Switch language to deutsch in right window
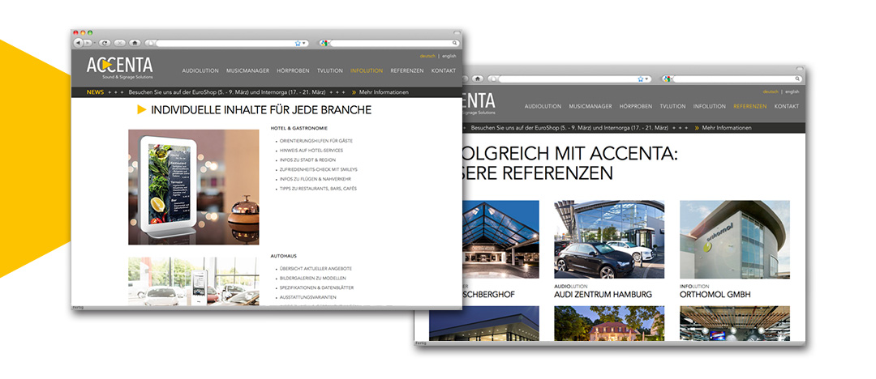This screenshot has width=876, height=379. 771,92
